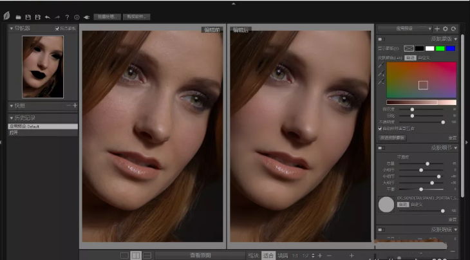Click the undo arrow icon
Screen dimensions: 470x260
[48, 16]
